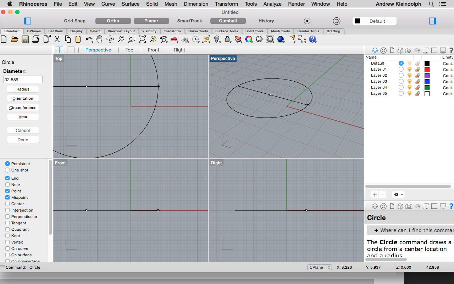This screenshot has width=454, height=284.
Task: Open the CPlane dropdown in status bar
Action: pyautogui.click(x=320, y=267)
